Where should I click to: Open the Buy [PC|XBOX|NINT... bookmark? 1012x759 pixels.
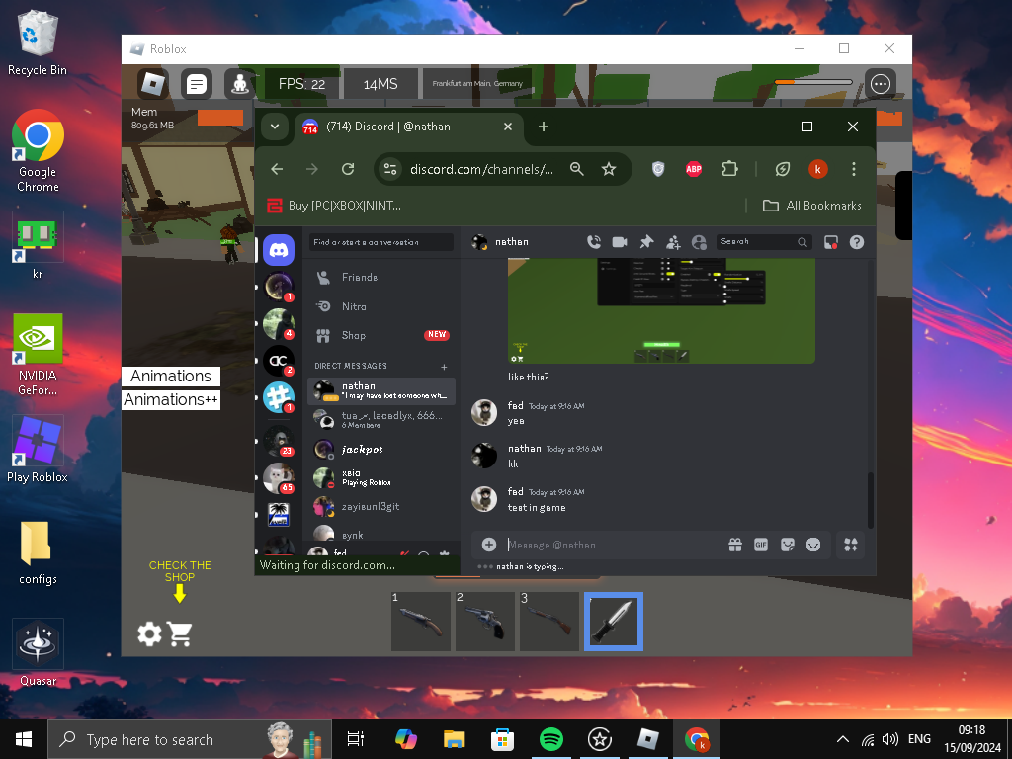334,206
